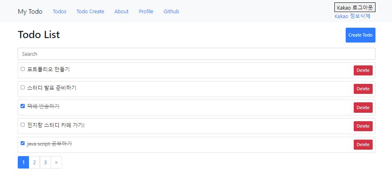392x189 pixels.
Task: Delete the 민지랑 스터디 카페 가기! todo
Action: (363, 126)
